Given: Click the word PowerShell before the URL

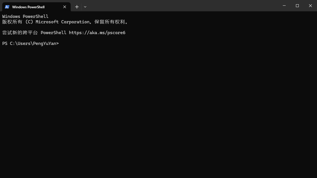Looking at the screenshot, I should pos(53,33).
